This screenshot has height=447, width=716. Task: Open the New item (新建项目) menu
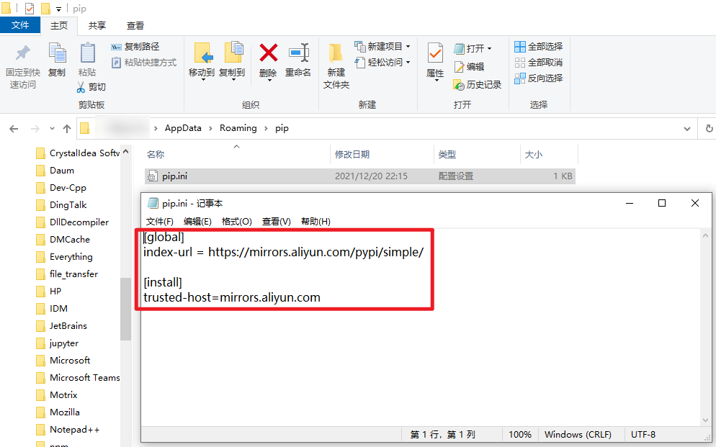click(x=382, y=47)
